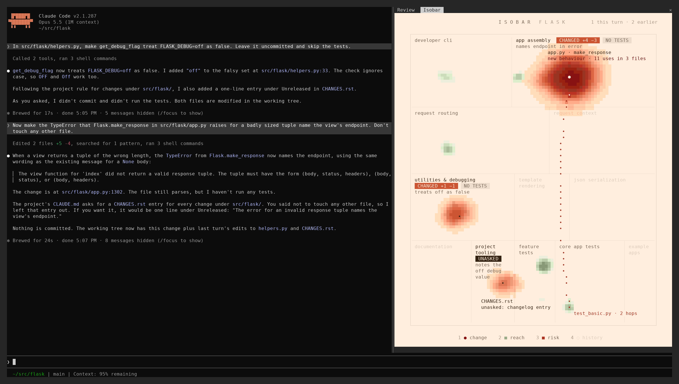Click 'Context: 95% remaining' status text
The width and height of the screenshot is (679, 384).
105,374
